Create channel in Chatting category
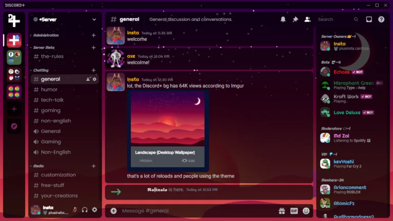Viewport: 393px width, 221px height. 94,71
